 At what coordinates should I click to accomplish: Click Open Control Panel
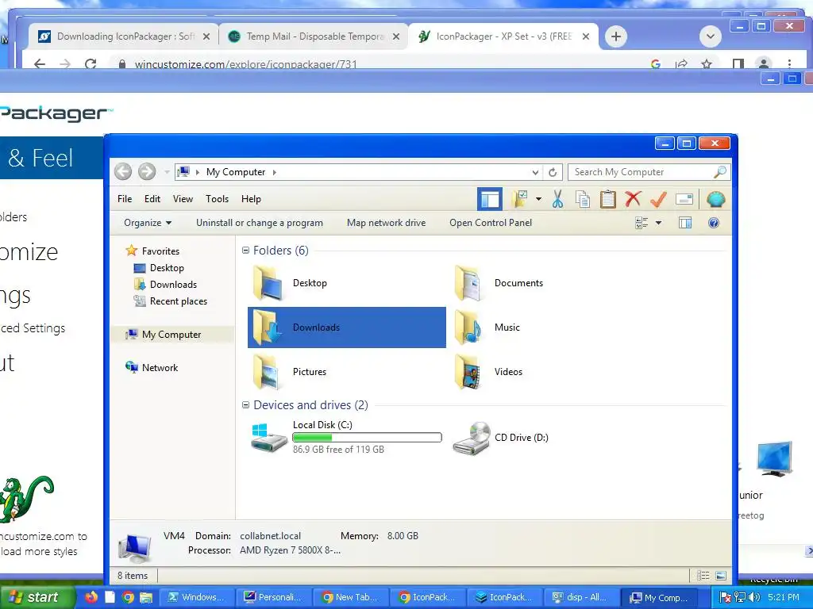[x=491, y=223]
